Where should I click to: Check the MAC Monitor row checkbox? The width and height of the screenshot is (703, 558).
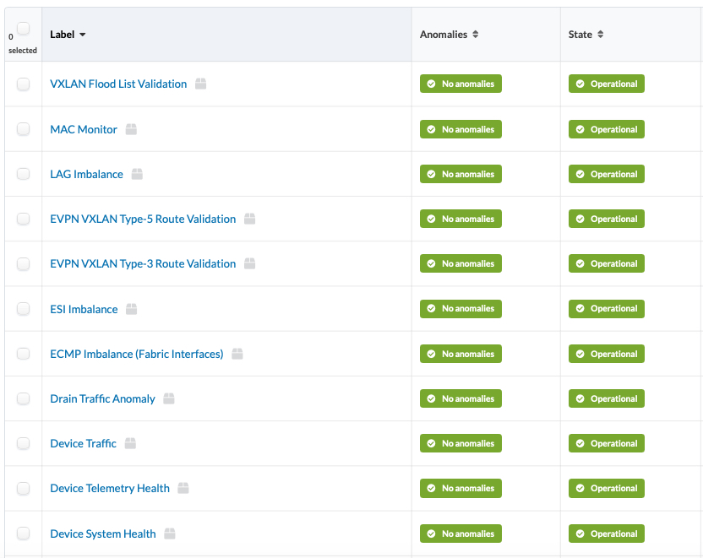point(24,129)
